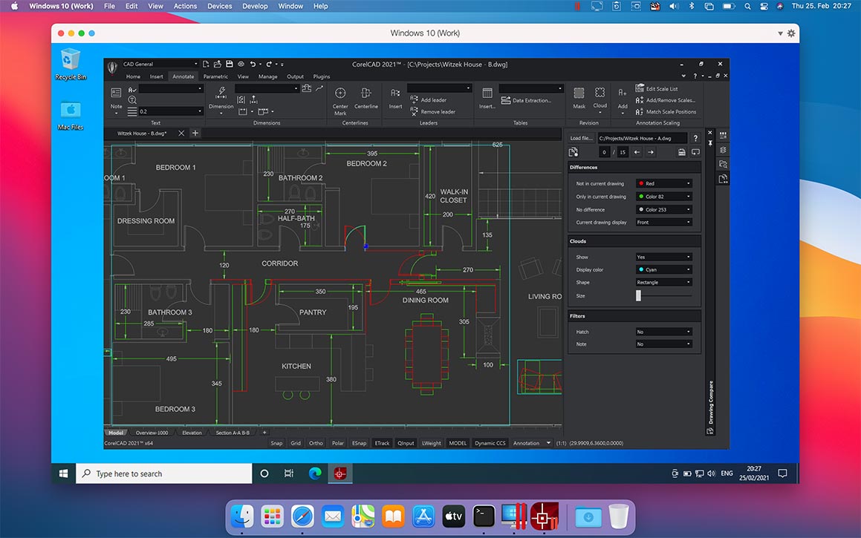The width and height of the screenshot is (861, 538).
Task: Open the Note filter dropdown
Action: click(x=663, y=344)
